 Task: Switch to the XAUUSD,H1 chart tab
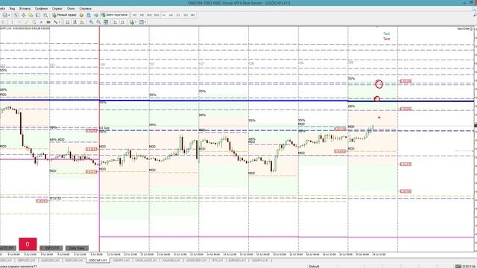click(x=171, y=261)
